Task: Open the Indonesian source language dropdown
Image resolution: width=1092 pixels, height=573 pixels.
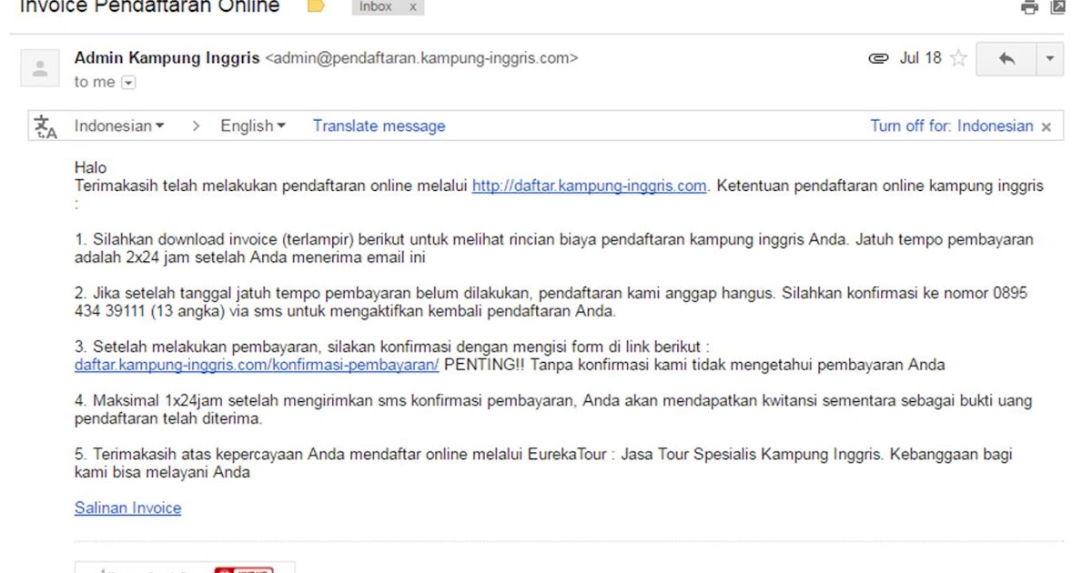Action: (119, 126)
